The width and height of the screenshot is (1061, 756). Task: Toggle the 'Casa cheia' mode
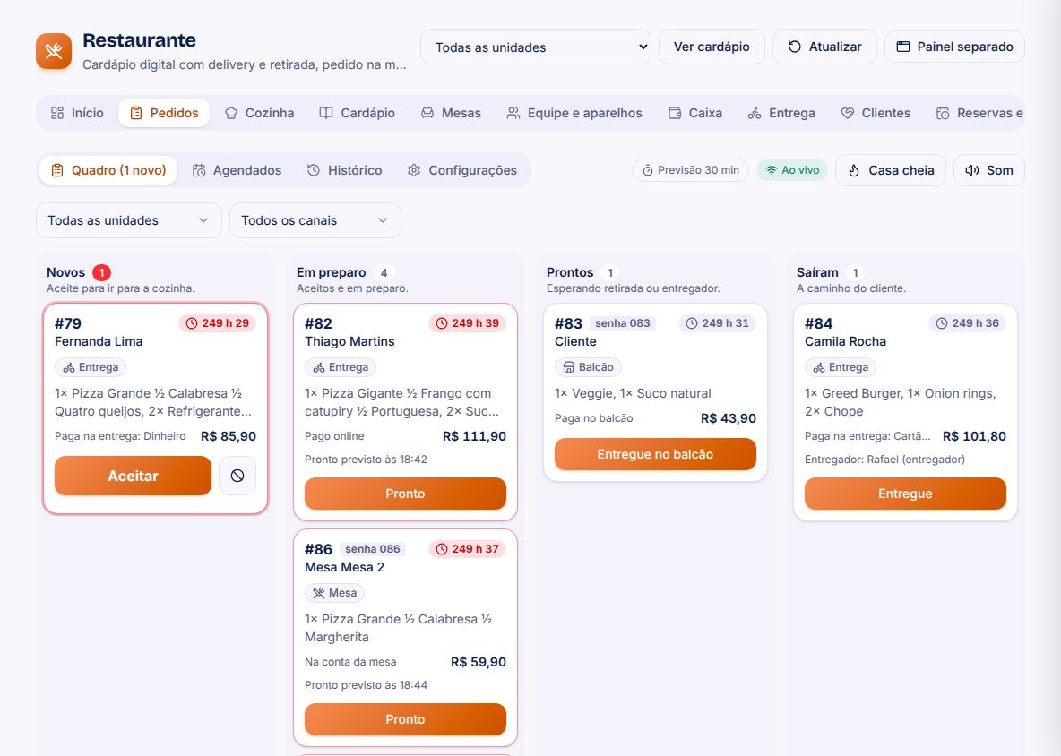pos(891,170)
